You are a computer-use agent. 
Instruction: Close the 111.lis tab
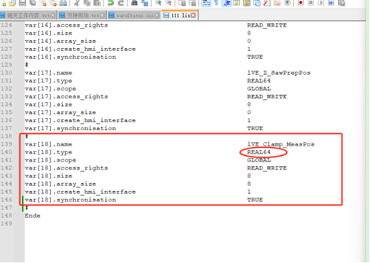[x=193, y=15]
